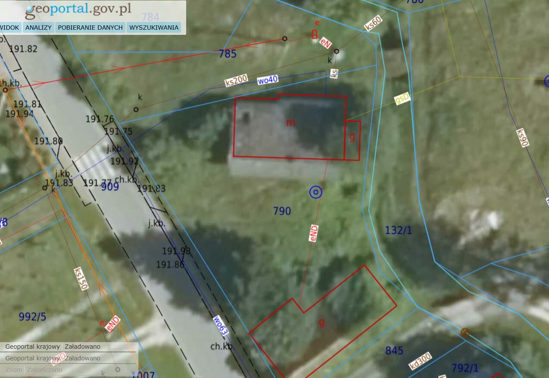Click the geoportal.gov.pl logo
Image resolution: width=549 pixels, height=378 pixels.
tap(78, 10)
